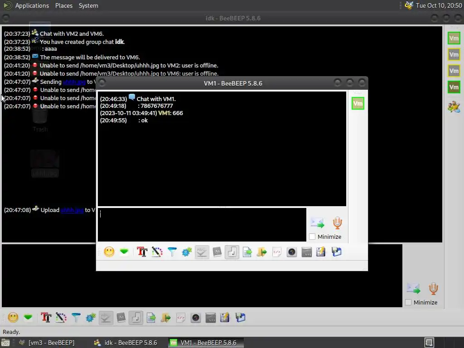Viewport: 464px width, 348px height.
Task: Click dark clapperboard icon in idk window toolbar
Action: pyautogui.click(x=210, y=318)
